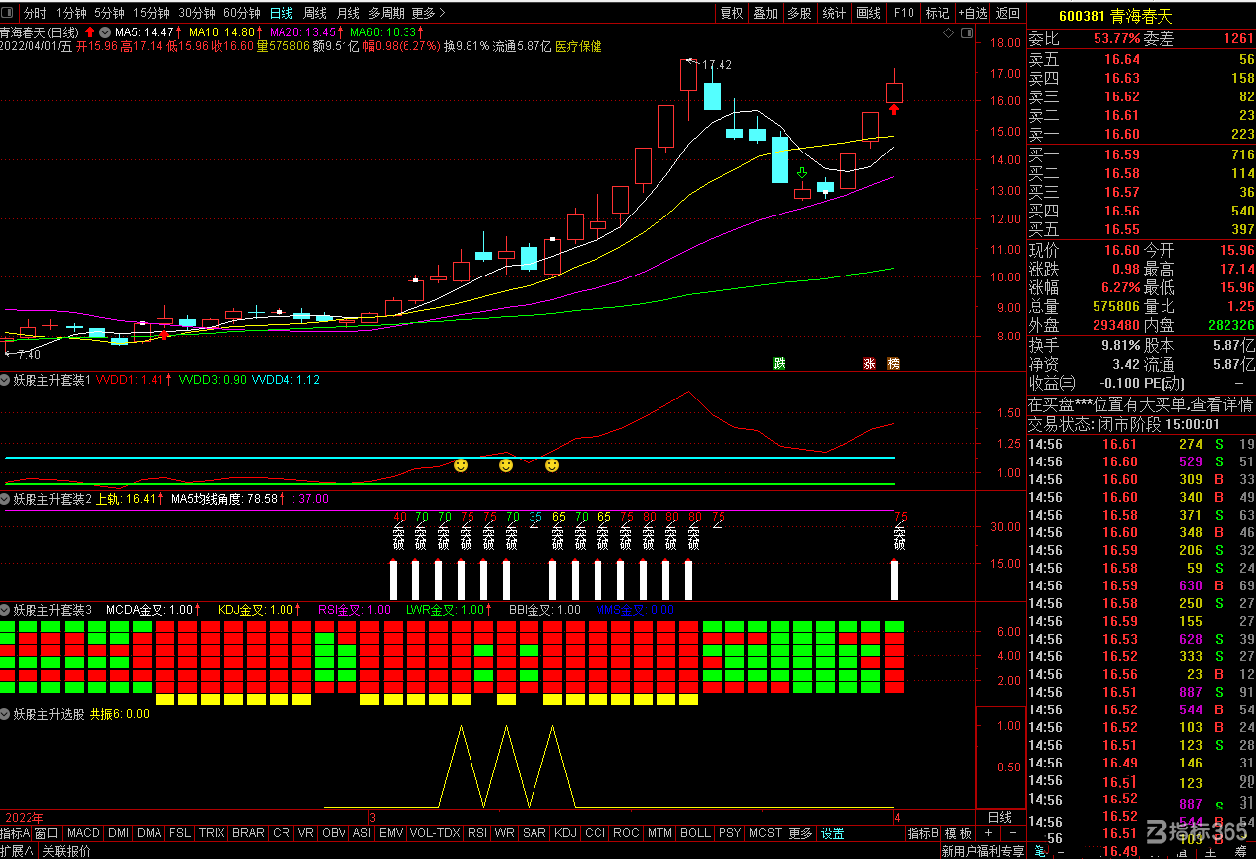Open 多周期 multi-period view
This screenshot has height=859, width=1256.
pos(386,13)
